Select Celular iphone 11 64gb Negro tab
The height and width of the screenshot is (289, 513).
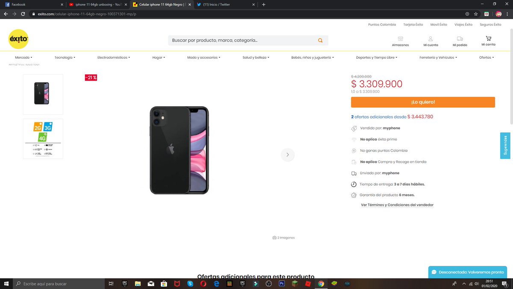point(162,4)
